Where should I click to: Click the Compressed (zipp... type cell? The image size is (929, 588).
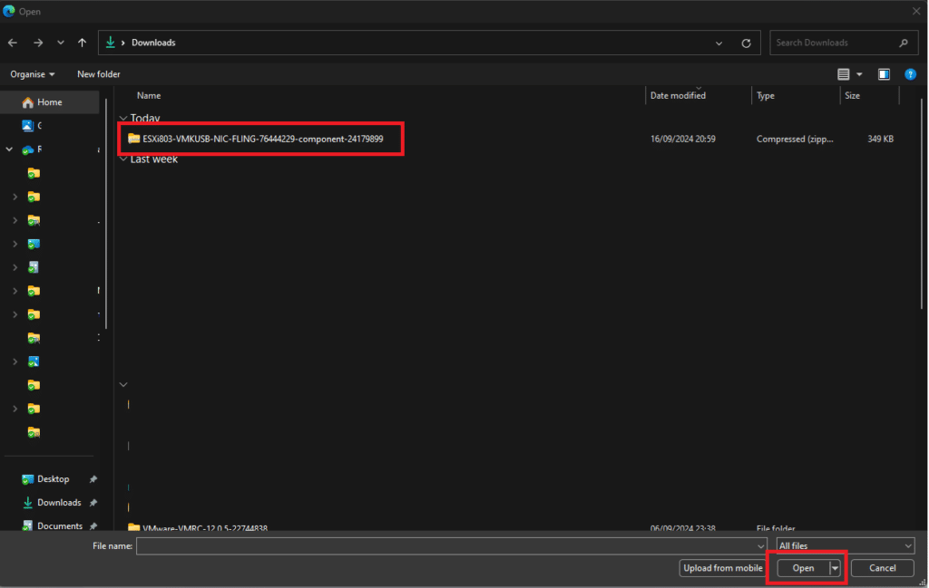pyautogui.click(x=795, y=139)
